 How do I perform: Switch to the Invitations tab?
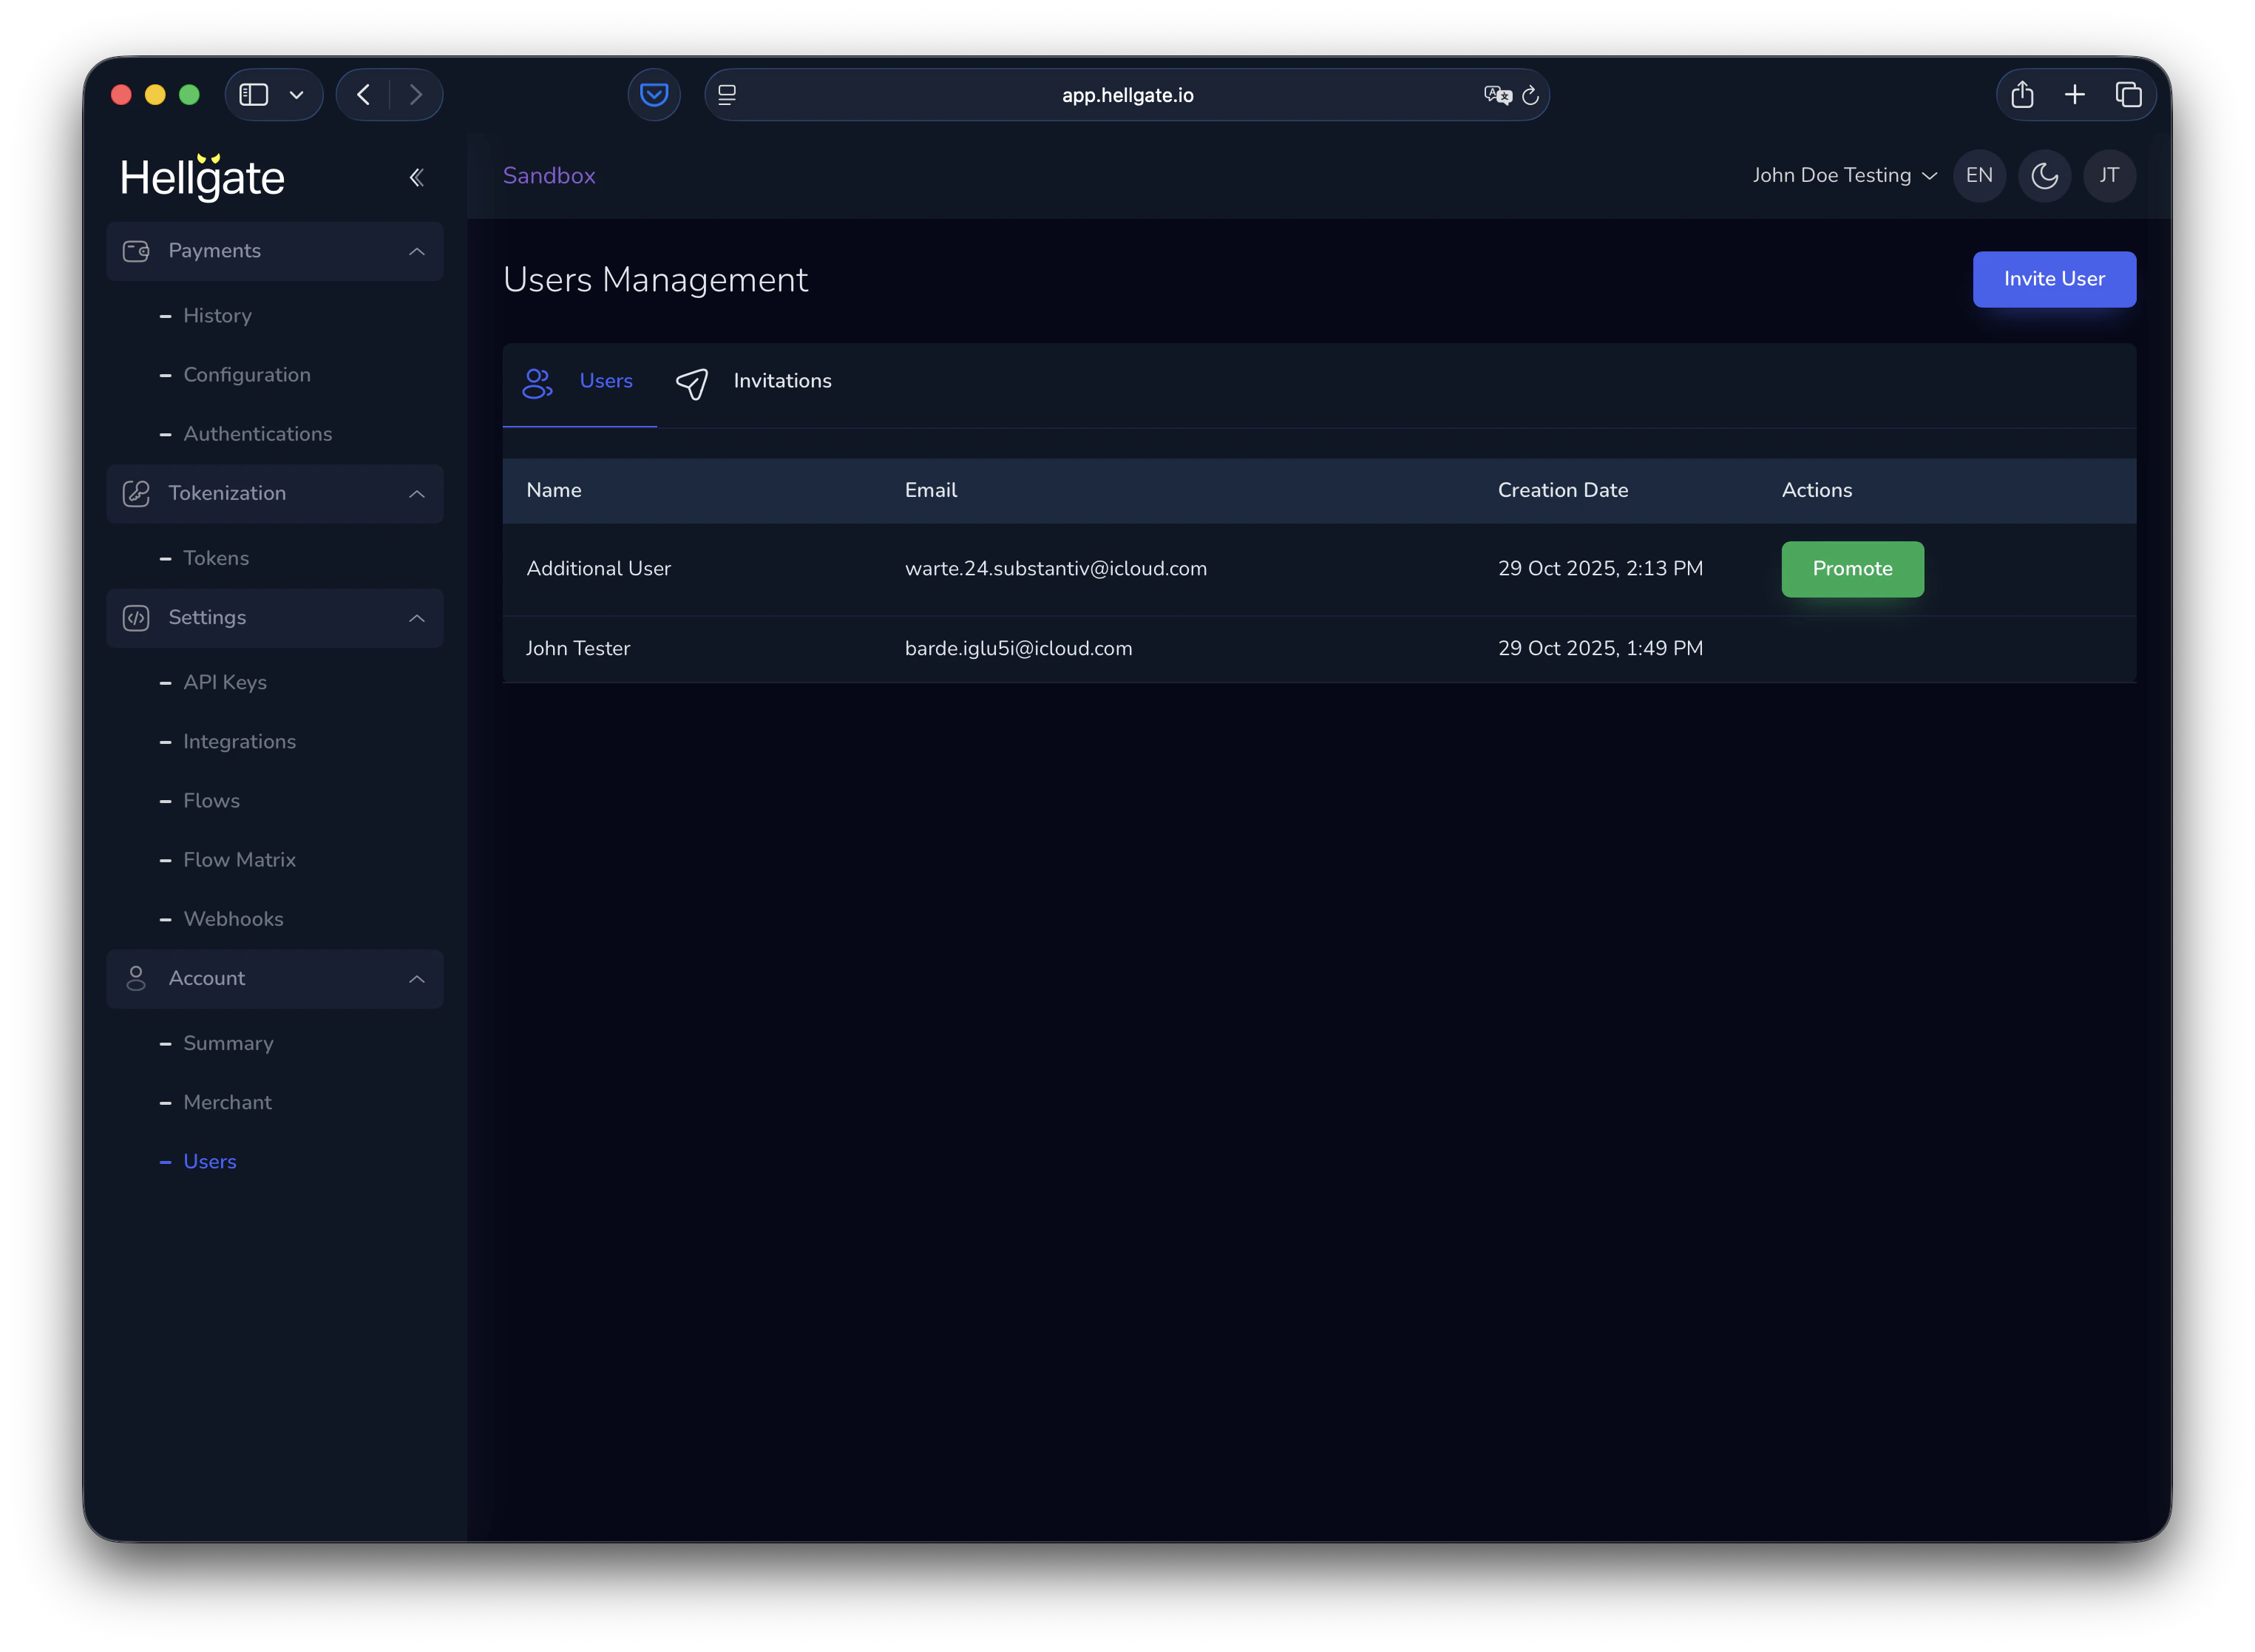coord(756,384)
